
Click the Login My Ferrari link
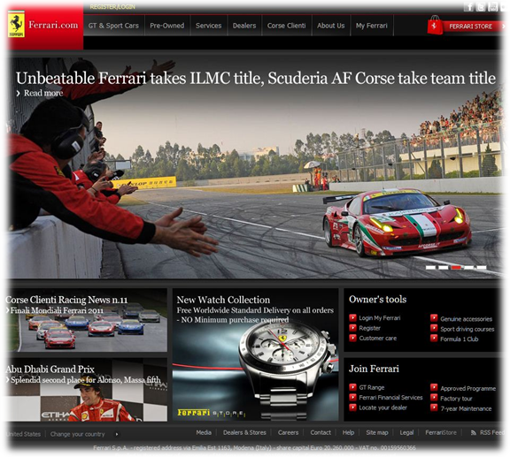point(380,318)
